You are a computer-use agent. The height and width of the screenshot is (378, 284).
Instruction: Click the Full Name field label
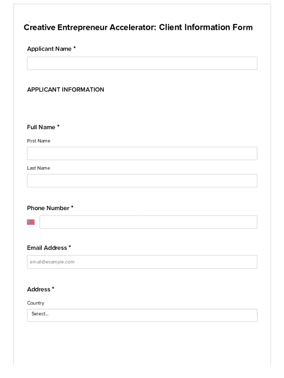(x=41, y=127)
